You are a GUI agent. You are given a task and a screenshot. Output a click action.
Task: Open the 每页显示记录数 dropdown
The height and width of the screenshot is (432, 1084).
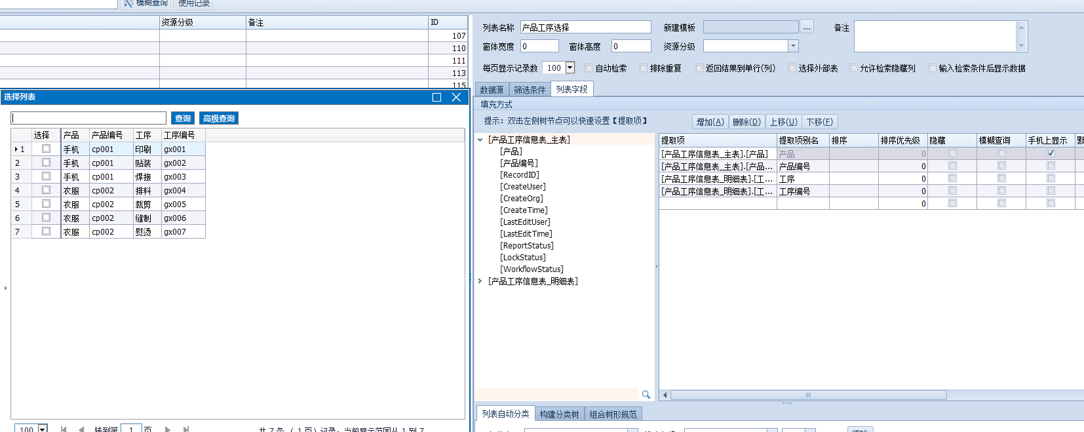(570, 68)
